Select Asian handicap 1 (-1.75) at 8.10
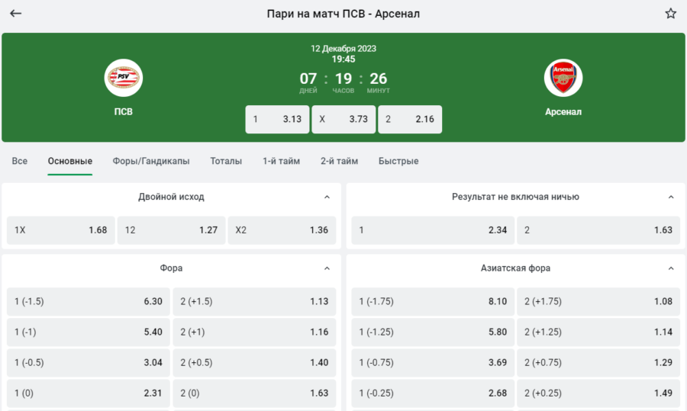The height and width of the screenshot is (411, 687). pyautogui.click(x=433, y=301)
